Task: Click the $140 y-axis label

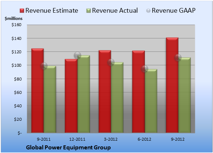Action: pos(16,38)
